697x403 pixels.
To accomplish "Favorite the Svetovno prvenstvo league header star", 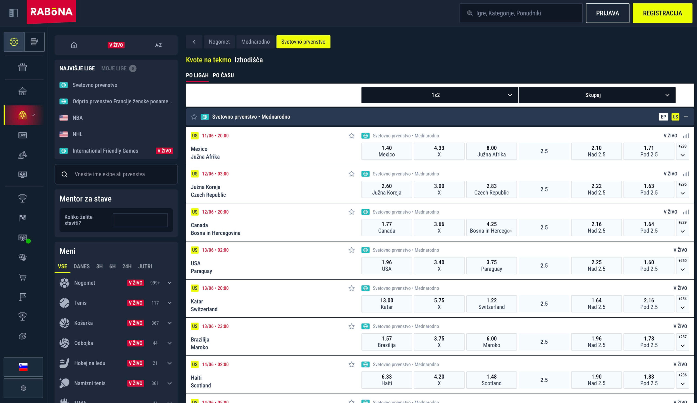I will [194, 117].
